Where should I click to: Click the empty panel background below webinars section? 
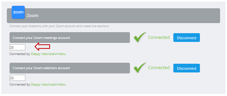pos(113,90)
